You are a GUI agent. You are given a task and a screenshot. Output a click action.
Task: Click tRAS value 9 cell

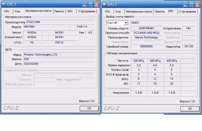(139, 79)
